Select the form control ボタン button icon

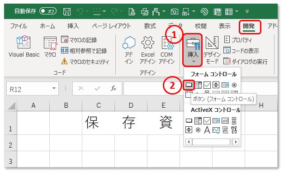(x=189, y=85)
